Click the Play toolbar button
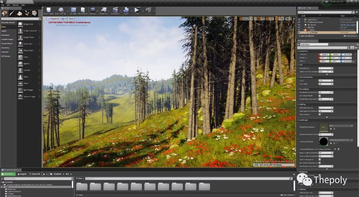The height and width of the screenshot is (197, 359). point(137,11)
